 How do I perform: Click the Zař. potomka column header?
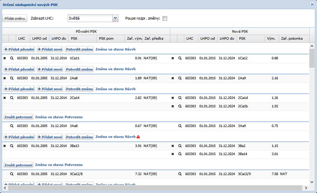pos(294,39)
